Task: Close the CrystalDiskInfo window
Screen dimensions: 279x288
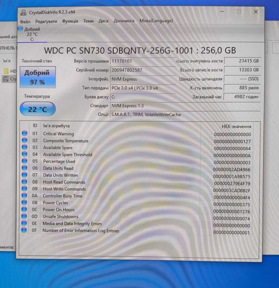Action: tap(256, 12)
